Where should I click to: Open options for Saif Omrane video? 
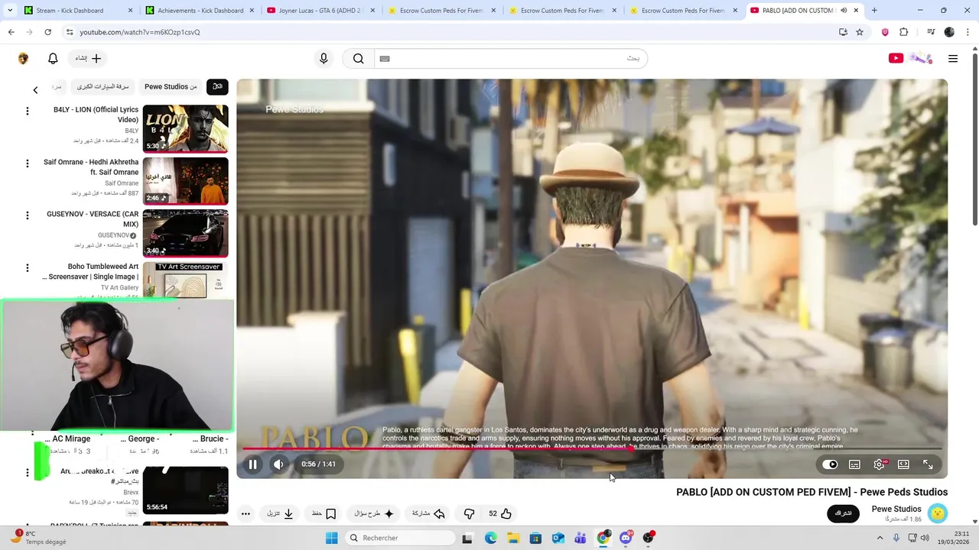(x=28, y=163)
